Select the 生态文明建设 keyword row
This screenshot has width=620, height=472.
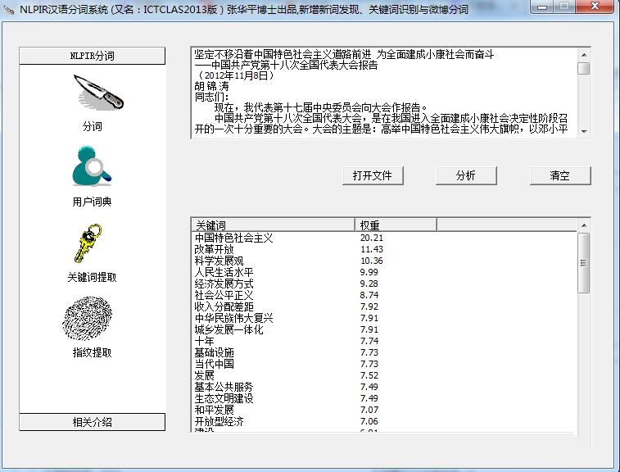383,398
